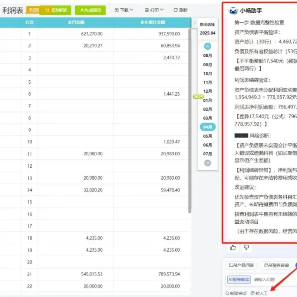Click row 22 monthly amount 20,000.00
Image resolution: width=297 pixels, height=297 pixels.
[93, 286]
